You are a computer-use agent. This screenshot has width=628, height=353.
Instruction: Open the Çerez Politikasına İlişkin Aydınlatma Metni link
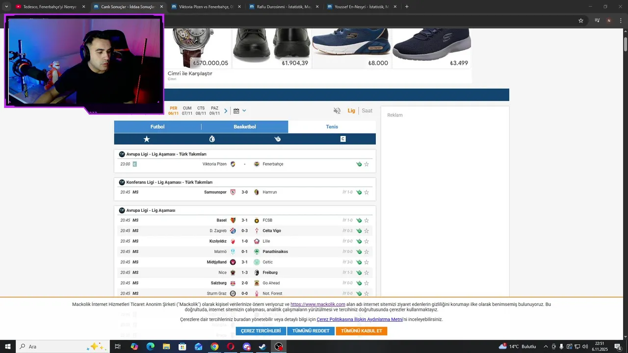[360, 320]
